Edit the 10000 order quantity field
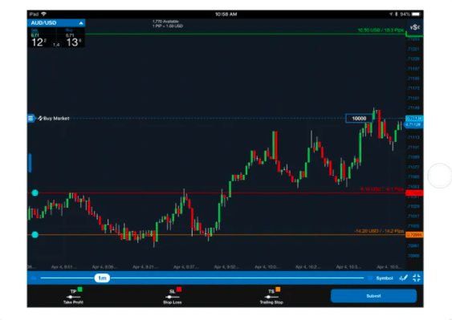This screenshot has width=452, height=320. pos(359,119)
